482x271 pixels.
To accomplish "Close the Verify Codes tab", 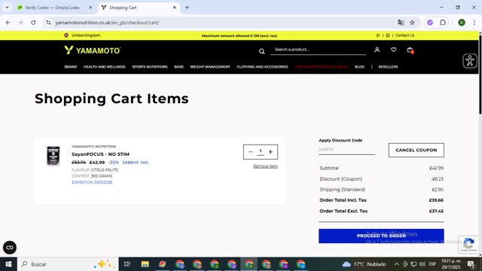I will click(90, 8).
